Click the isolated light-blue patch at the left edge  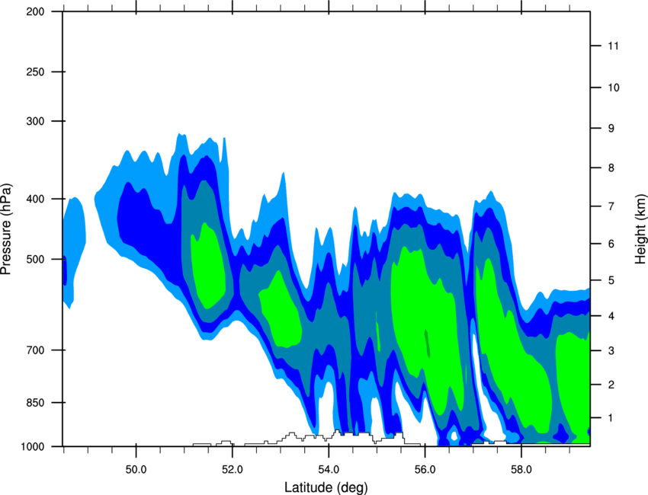75,252
